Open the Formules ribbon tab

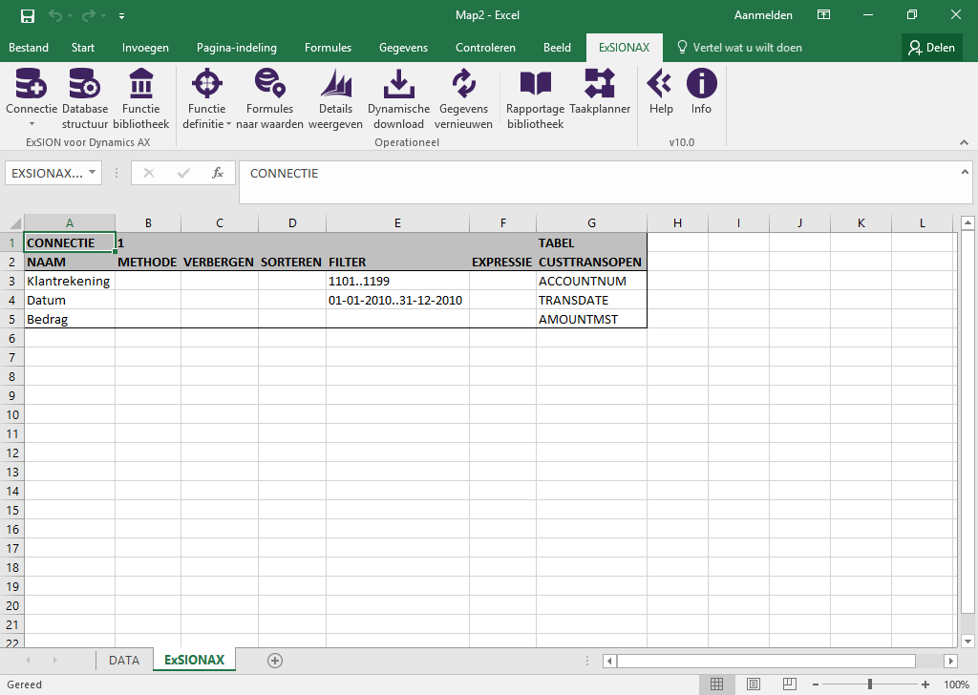[x=329, y=48]
